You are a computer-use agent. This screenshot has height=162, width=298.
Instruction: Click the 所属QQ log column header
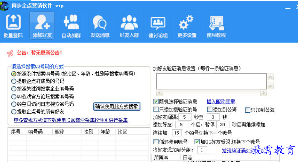[166, 157]
